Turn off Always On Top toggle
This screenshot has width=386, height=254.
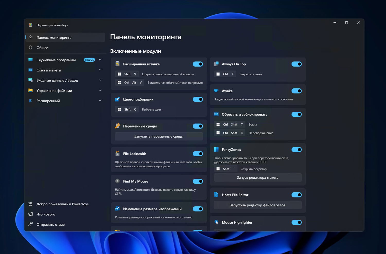(x=297, y=64)
